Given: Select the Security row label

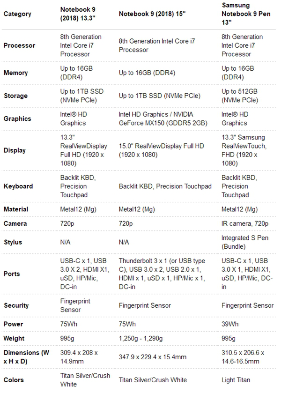Looking at the screenshot, I should coord(16,305).
